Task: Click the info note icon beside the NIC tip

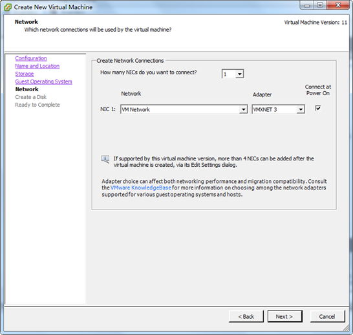Action: point(105,159)
